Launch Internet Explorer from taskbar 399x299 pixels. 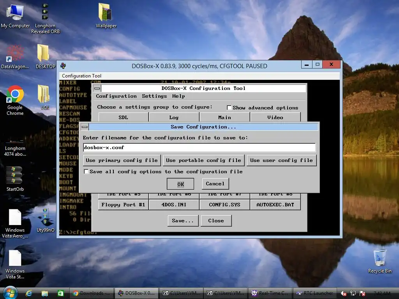pos(29,293)
